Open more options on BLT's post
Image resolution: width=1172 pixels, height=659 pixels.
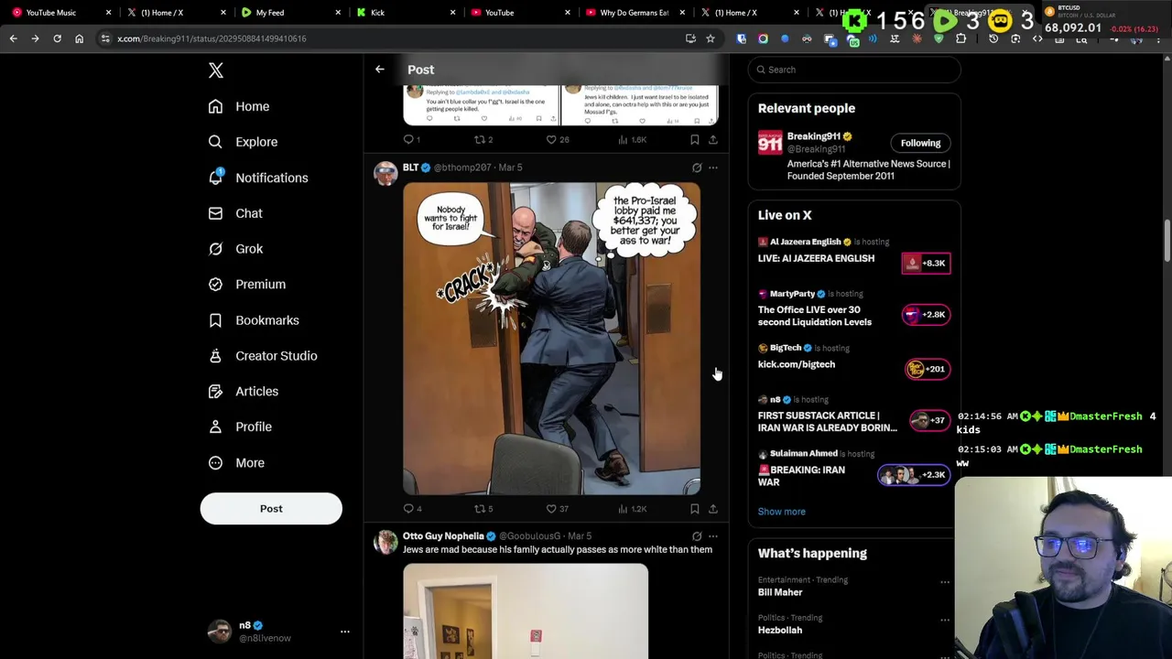713,167
